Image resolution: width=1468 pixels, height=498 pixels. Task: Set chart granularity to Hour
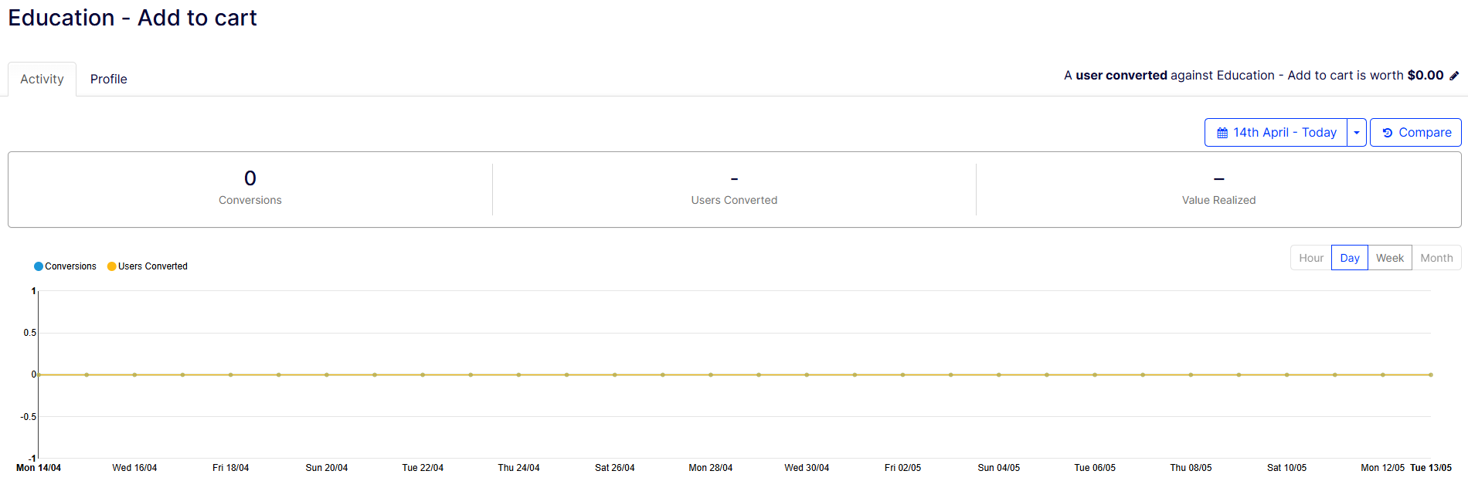click(1311, 258)
